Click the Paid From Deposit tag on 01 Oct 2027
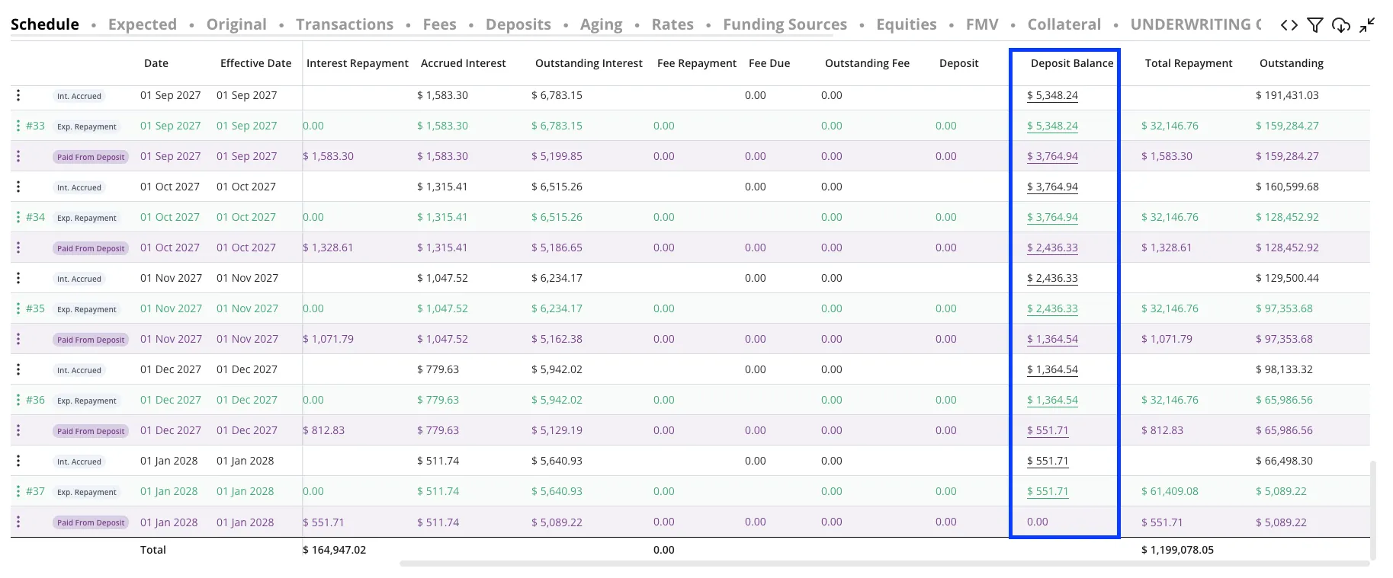The width and height of the screenshot is (1393, 578). coord(91,248)
